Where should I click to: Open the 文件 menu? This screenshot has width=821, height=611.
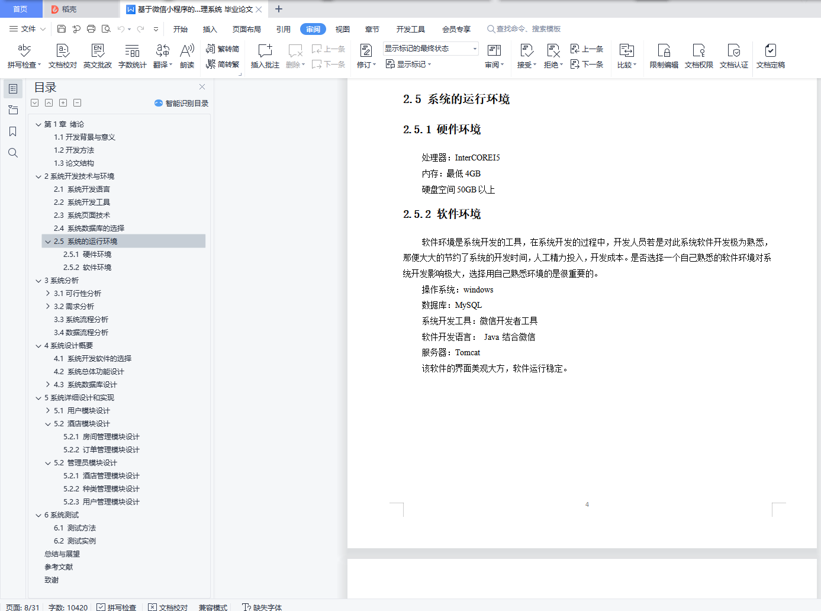pyautogui.click(x=27, y=28)
